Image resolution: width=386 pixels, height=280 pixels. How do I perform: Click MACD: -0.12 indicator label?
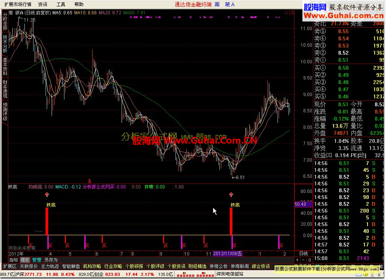68,187
